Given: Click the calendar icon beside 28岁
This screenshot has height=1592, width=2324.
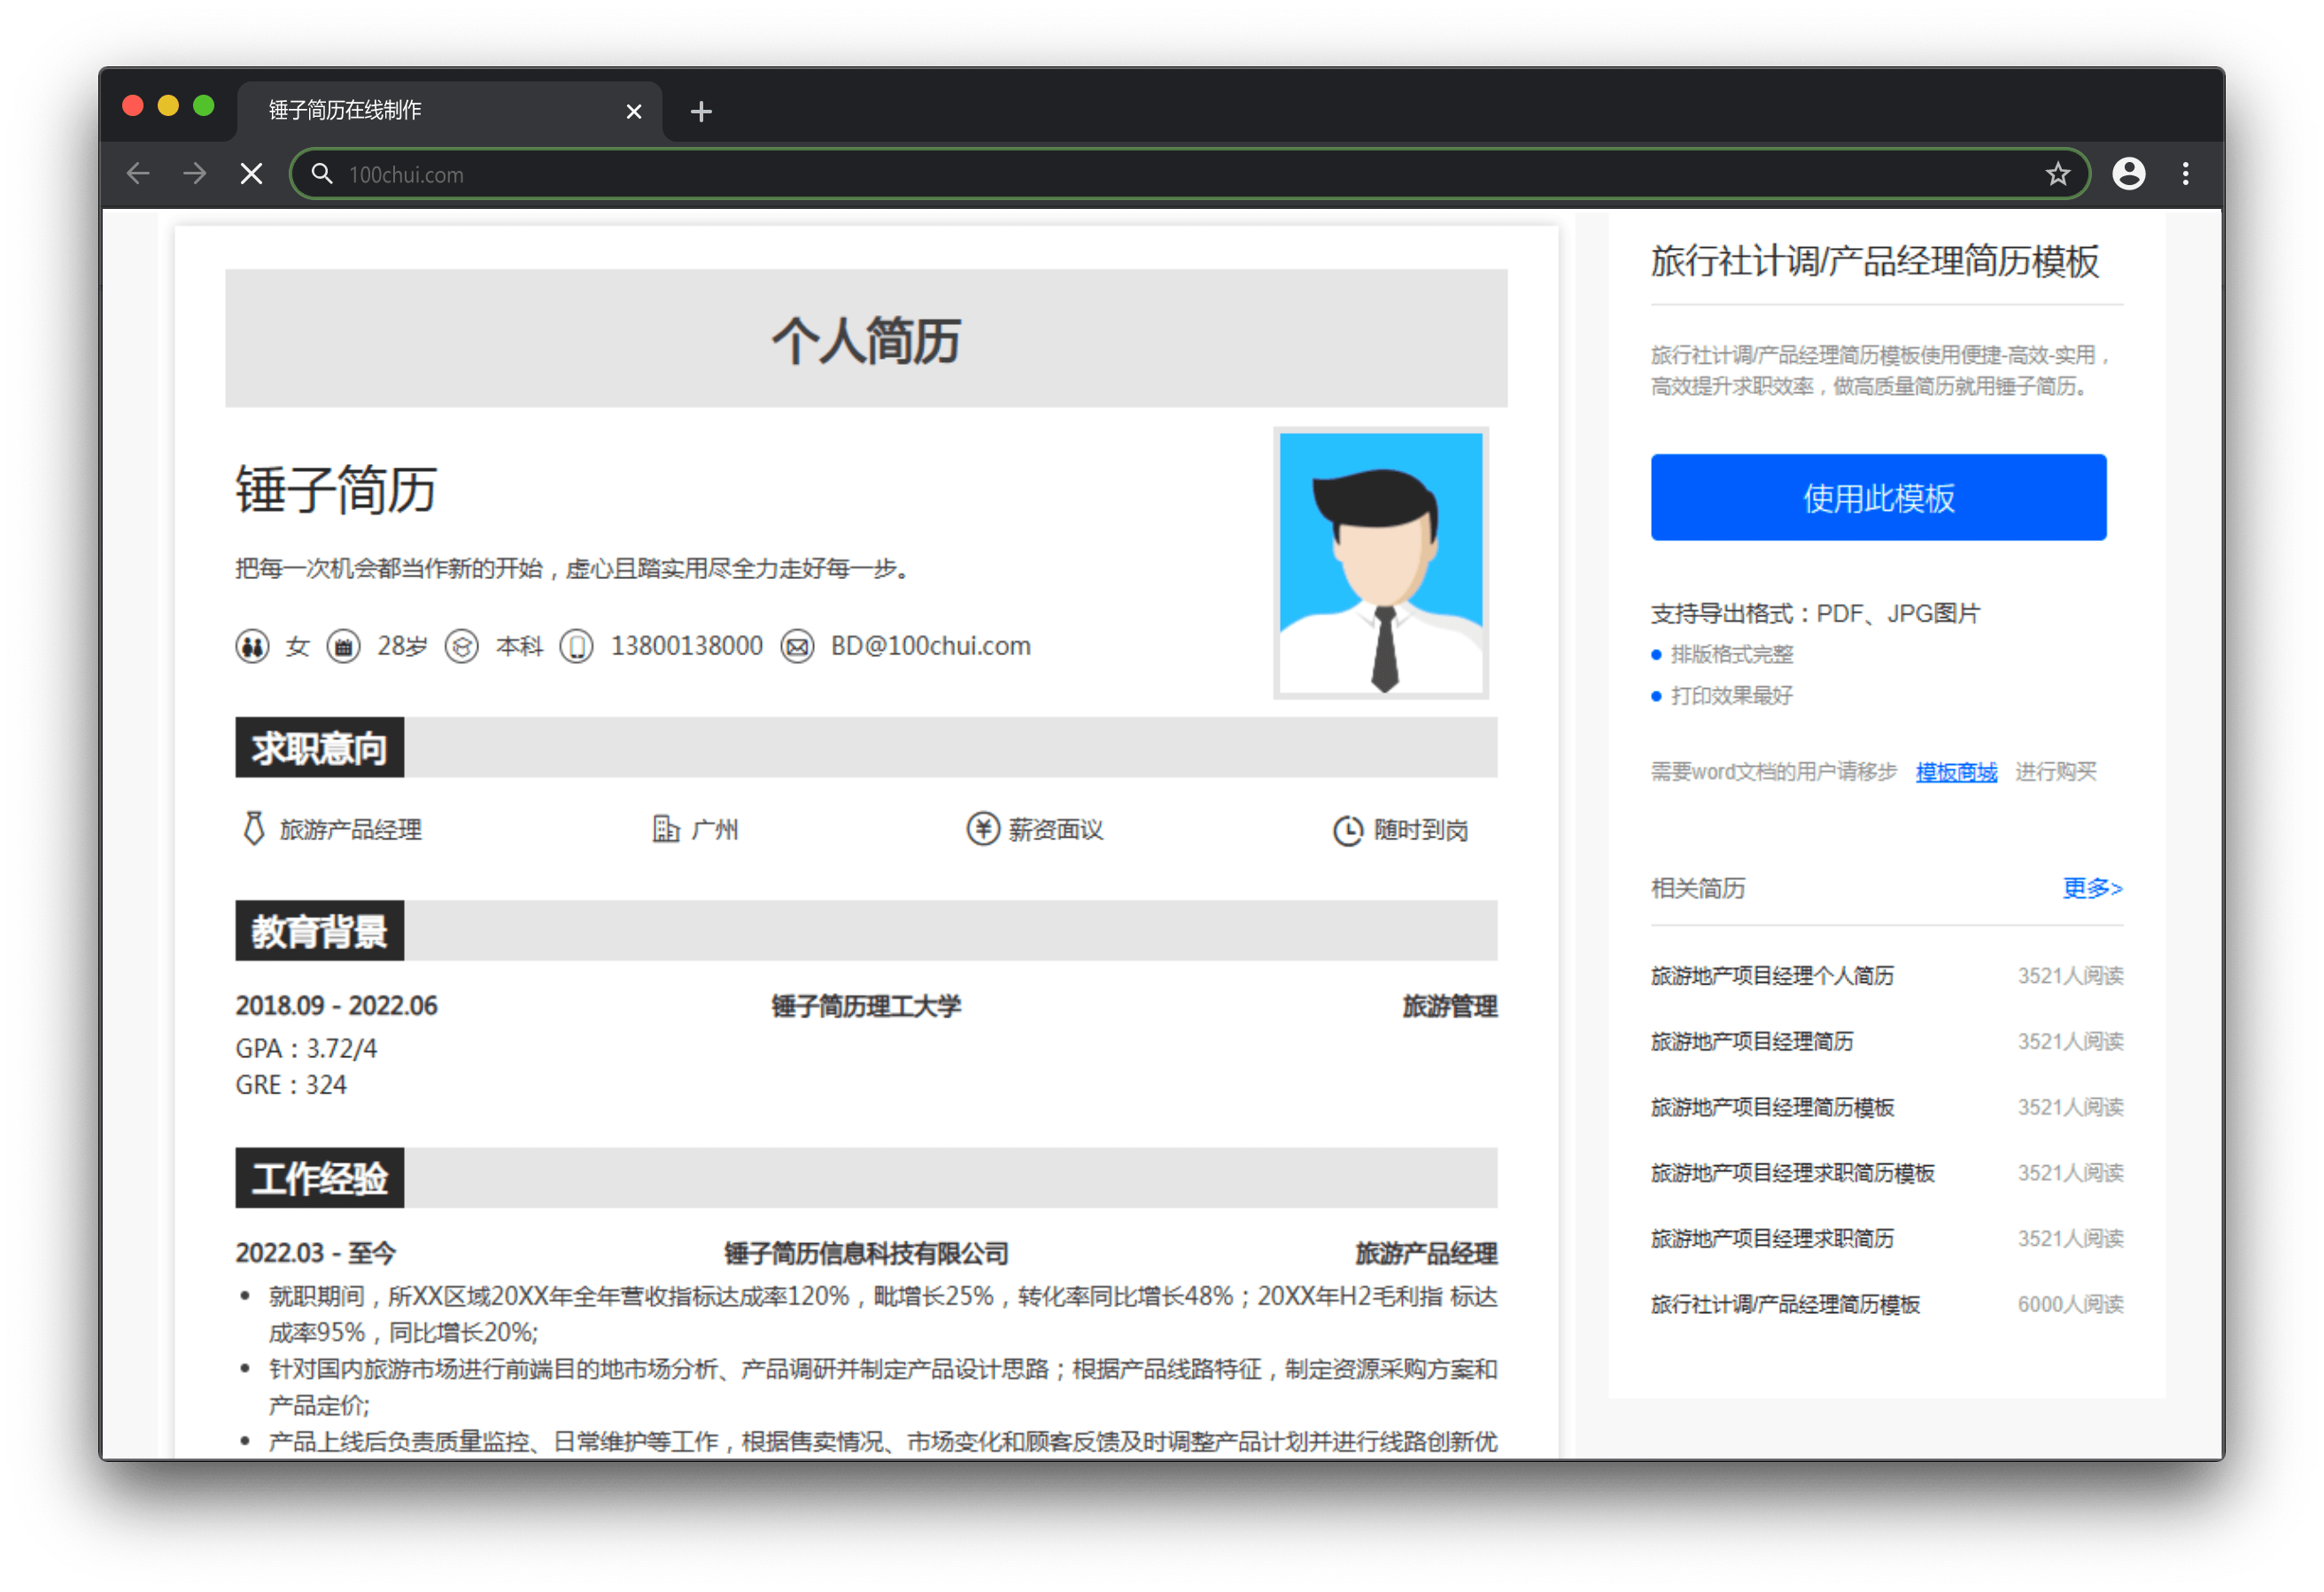Looking at the screenshot, I should 343,646.
